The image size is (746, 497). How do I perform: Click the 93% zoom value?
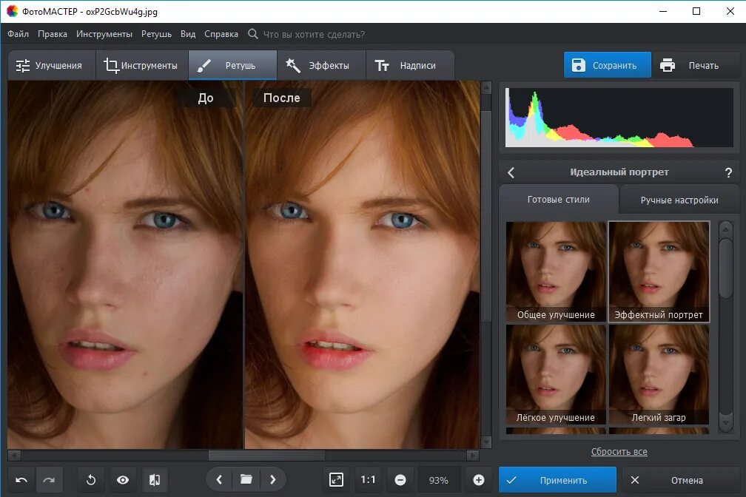439,480
